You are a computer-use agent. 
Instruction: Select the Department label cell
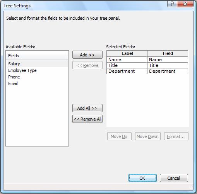(x=127, y=71)
